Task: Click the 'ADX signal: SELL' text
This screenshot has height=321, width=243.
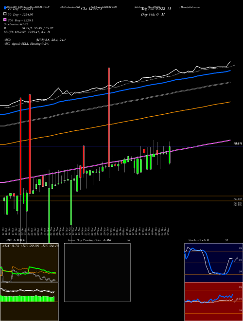Action: click(17, 44)
